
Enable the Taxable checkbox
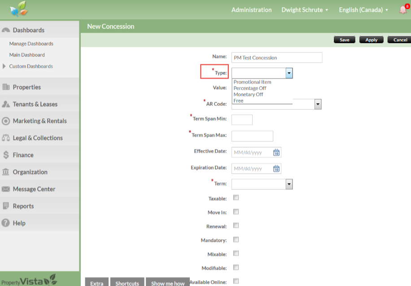pyautogui.click(x=236, y=198)
